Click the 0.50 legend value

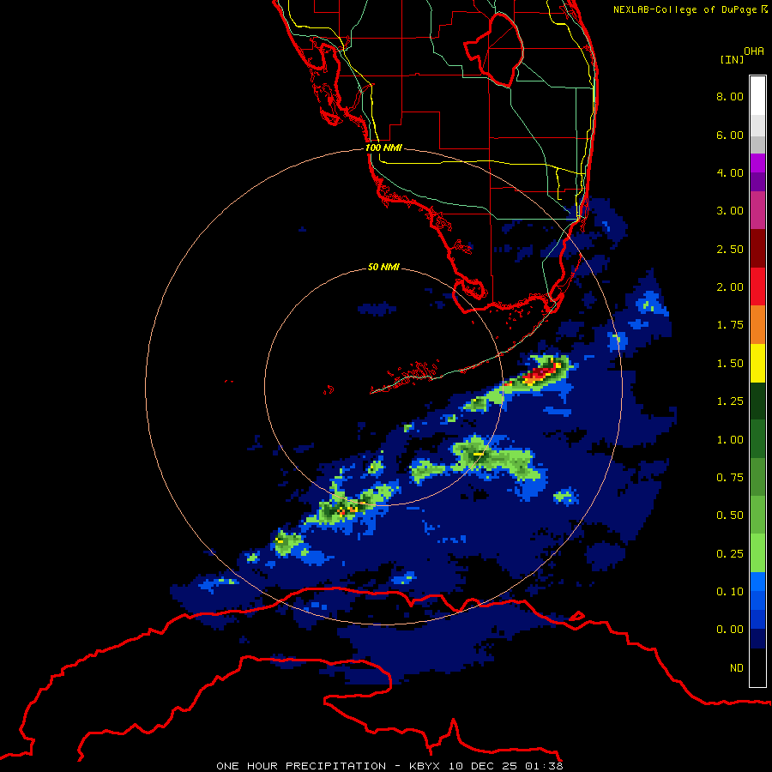[x=730, y=516]
